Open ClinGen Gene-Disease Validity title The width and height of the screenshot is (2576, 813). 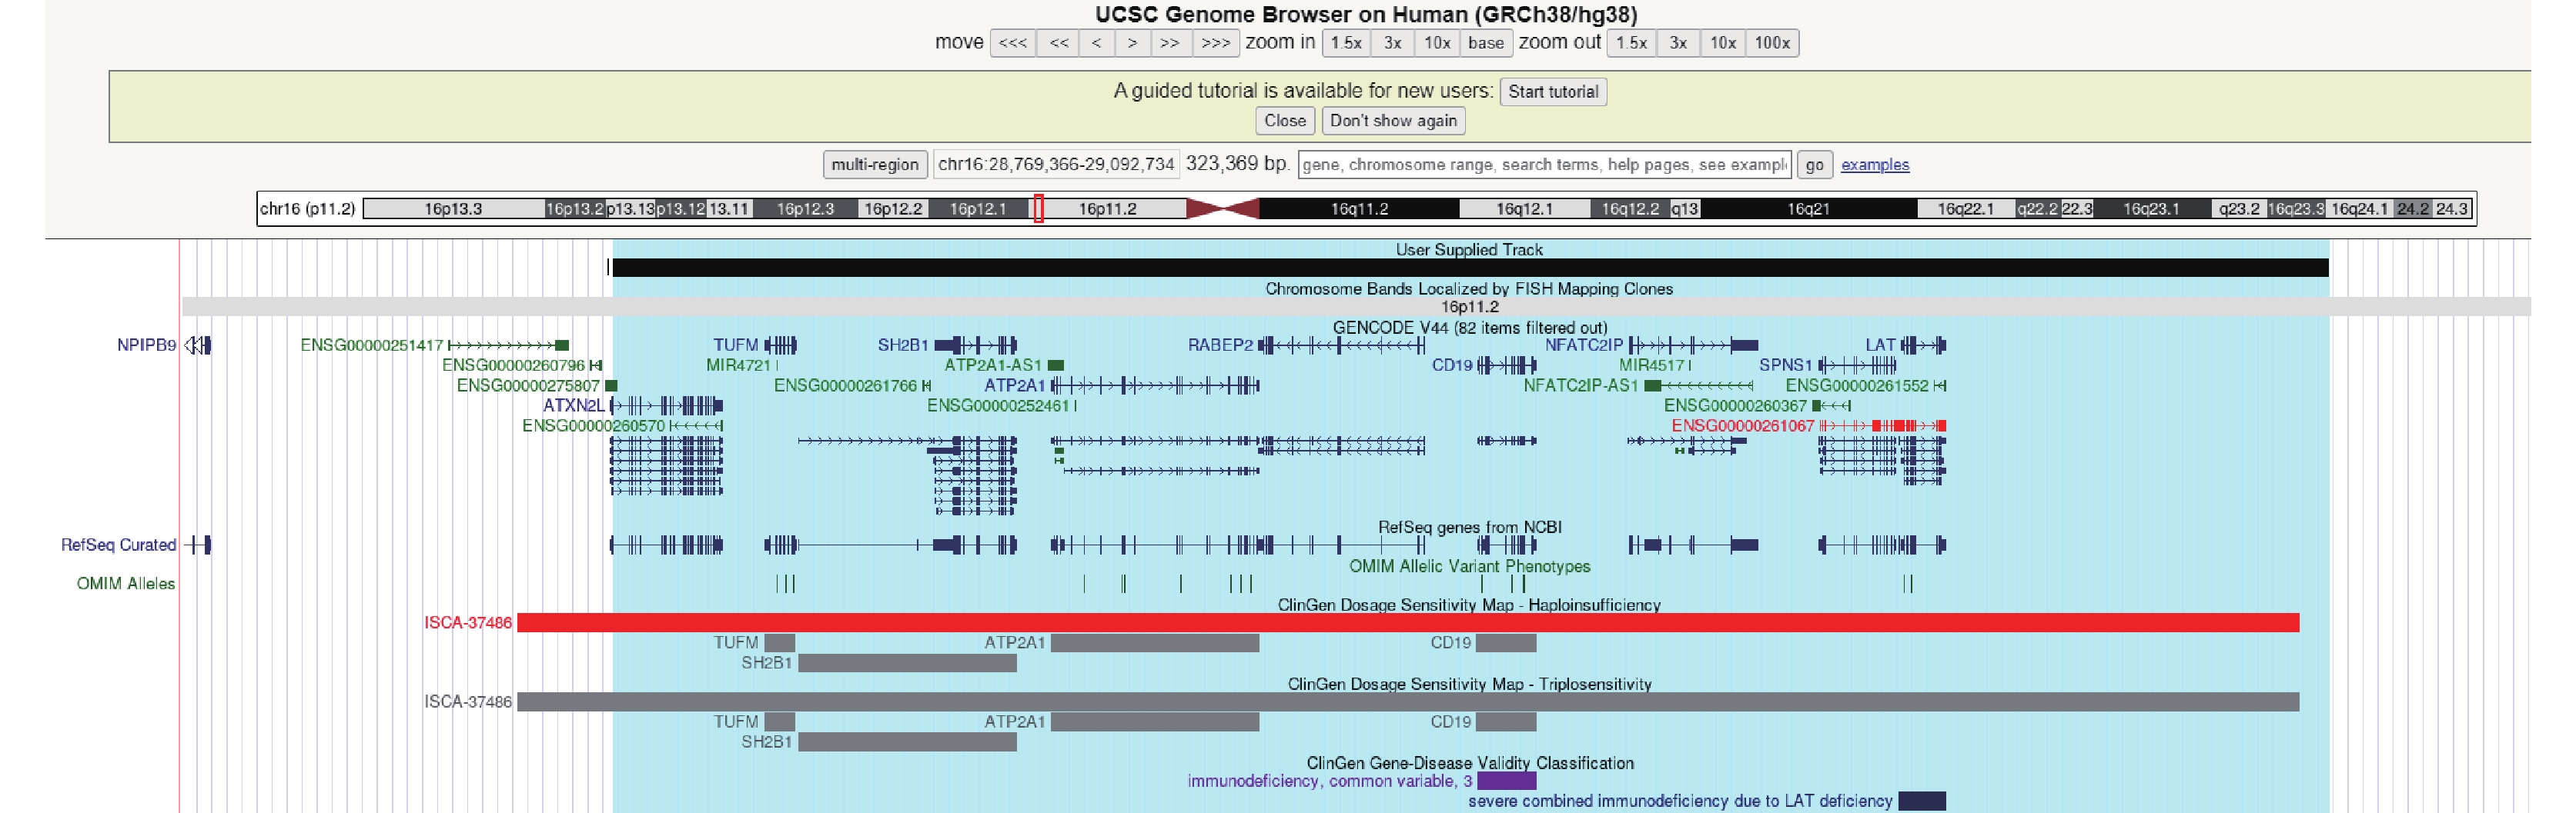[x=1469, y=763]
